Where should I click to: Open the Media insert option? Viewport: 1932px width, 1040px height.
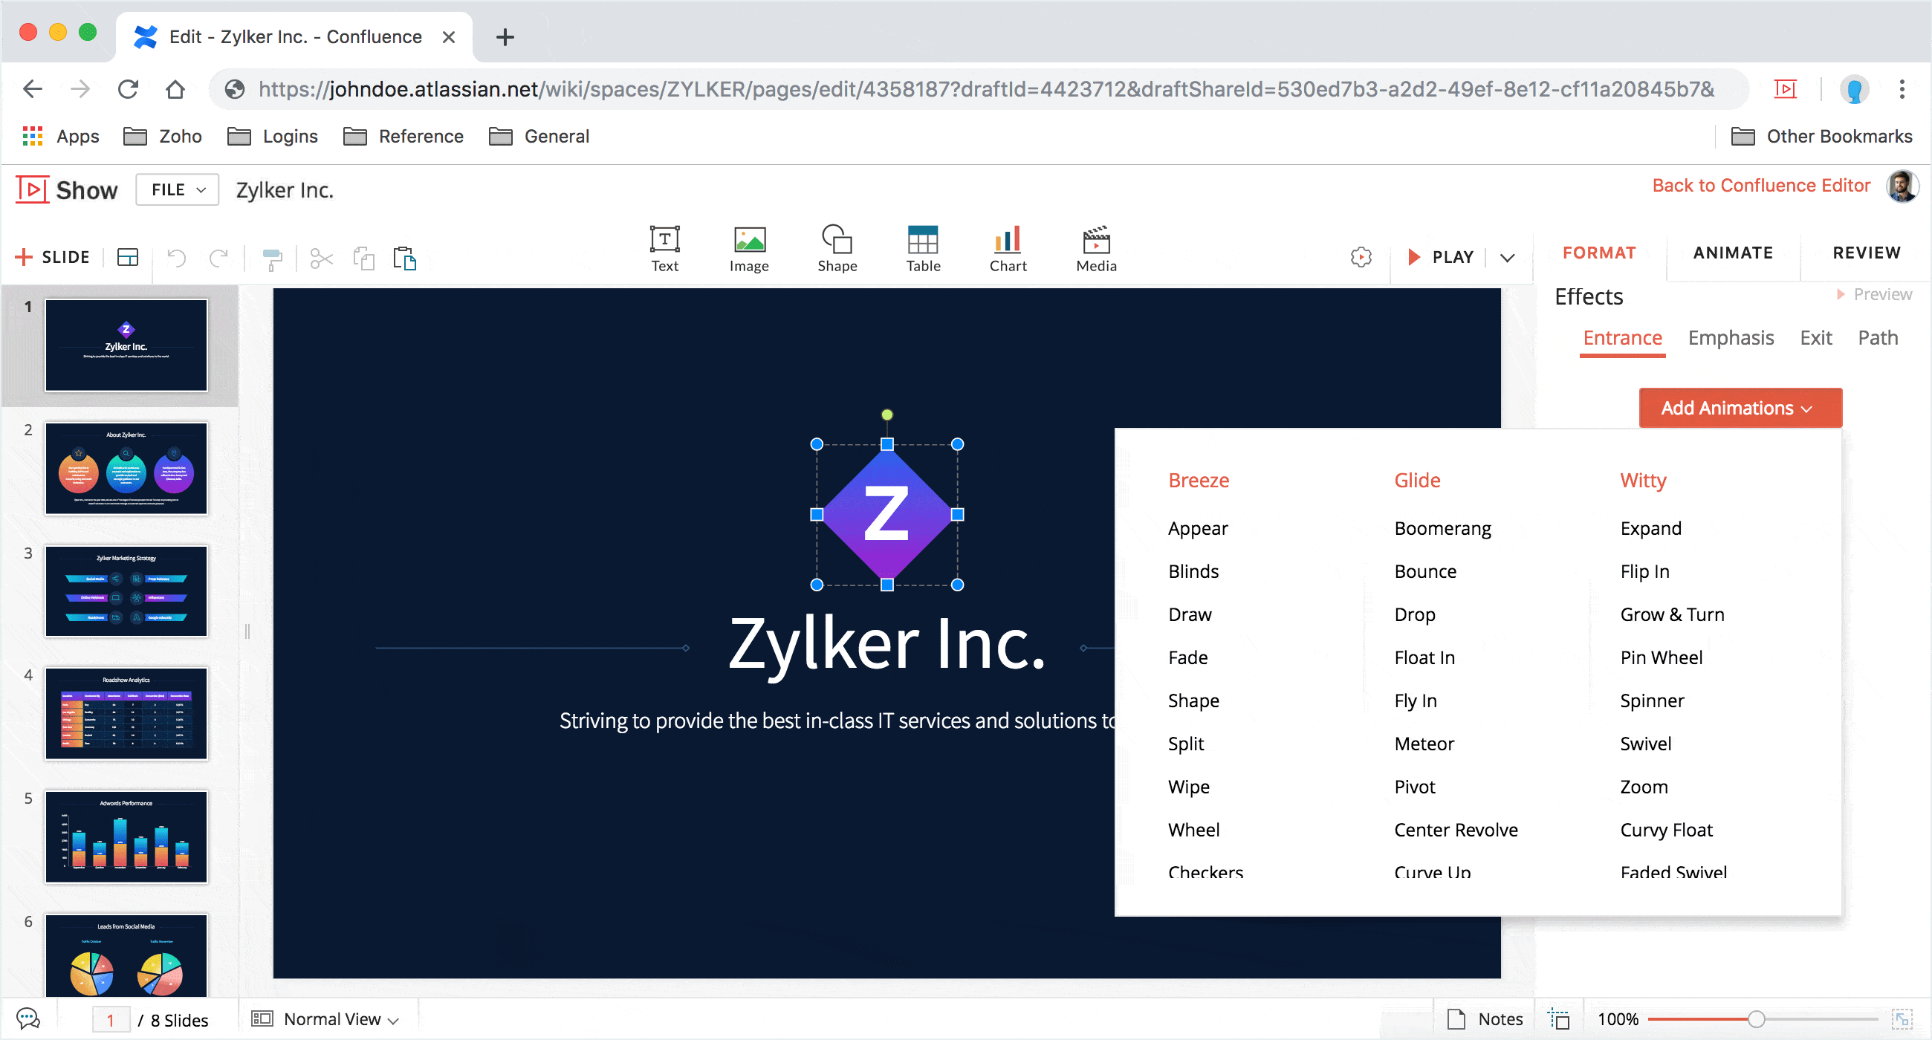pyautogui.click(x=1096, y=249)
